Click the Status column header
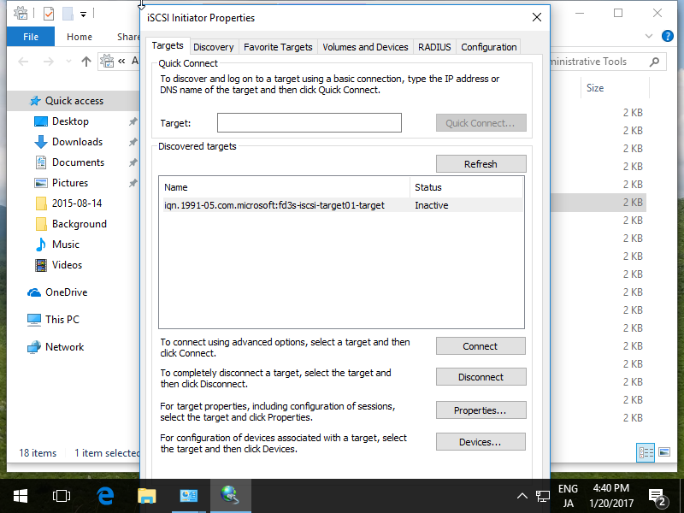This screenshot has width=684, height=513. pyautogui.click(x=466, y=187)
